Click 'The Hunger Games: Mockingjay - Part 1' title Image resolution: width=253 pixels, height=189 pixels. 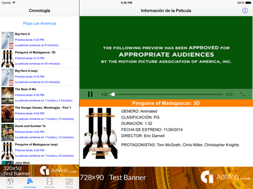click(43, 108)
